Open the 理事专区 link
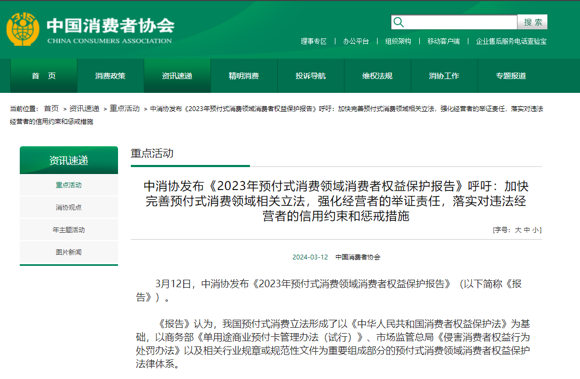The height and width of the screenshot is (379, 580). click(x=313, y=42)
